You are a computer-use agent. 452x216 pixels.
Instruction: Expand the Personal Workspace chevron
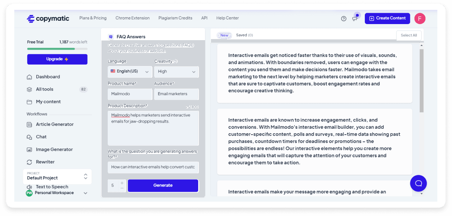(x=86, y=193)
